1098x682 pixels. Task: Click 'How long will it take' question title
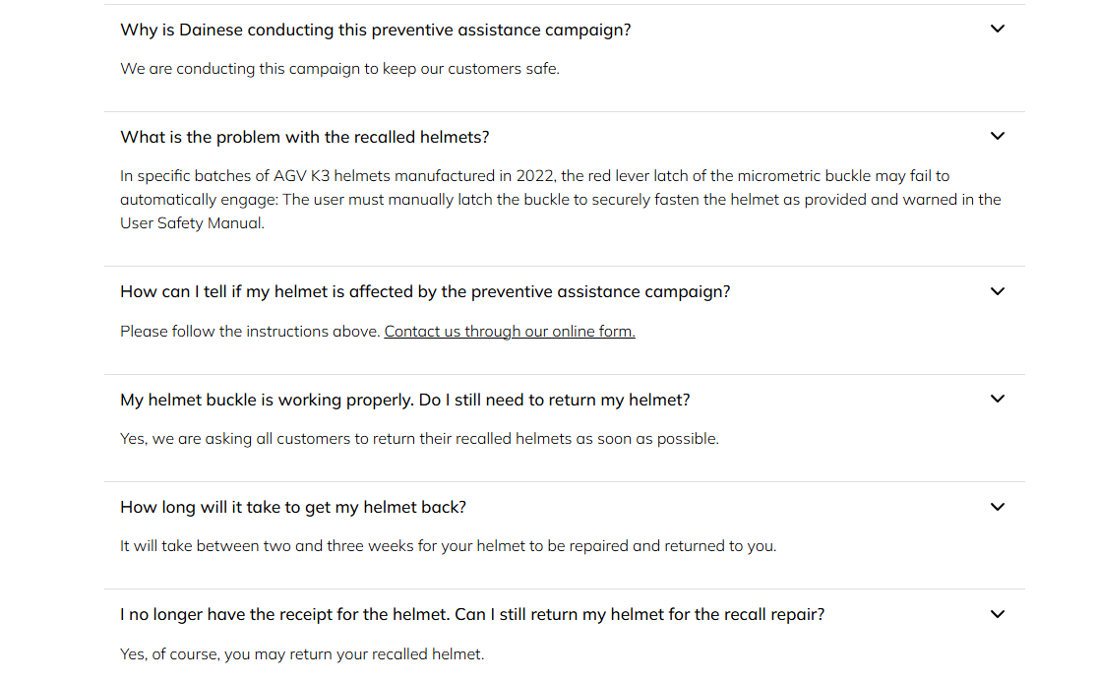coord(292,507)
